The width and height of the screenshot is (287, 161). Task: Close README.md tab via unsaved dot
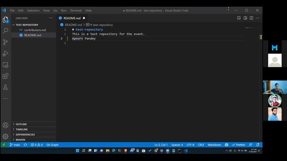(x=84, y=18)
